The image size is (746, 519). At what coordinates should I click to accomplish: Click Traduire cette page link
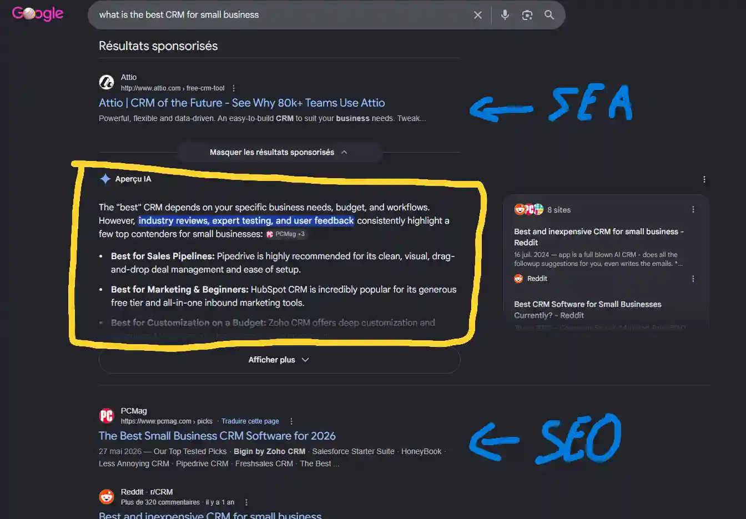[x=250, y=421]
